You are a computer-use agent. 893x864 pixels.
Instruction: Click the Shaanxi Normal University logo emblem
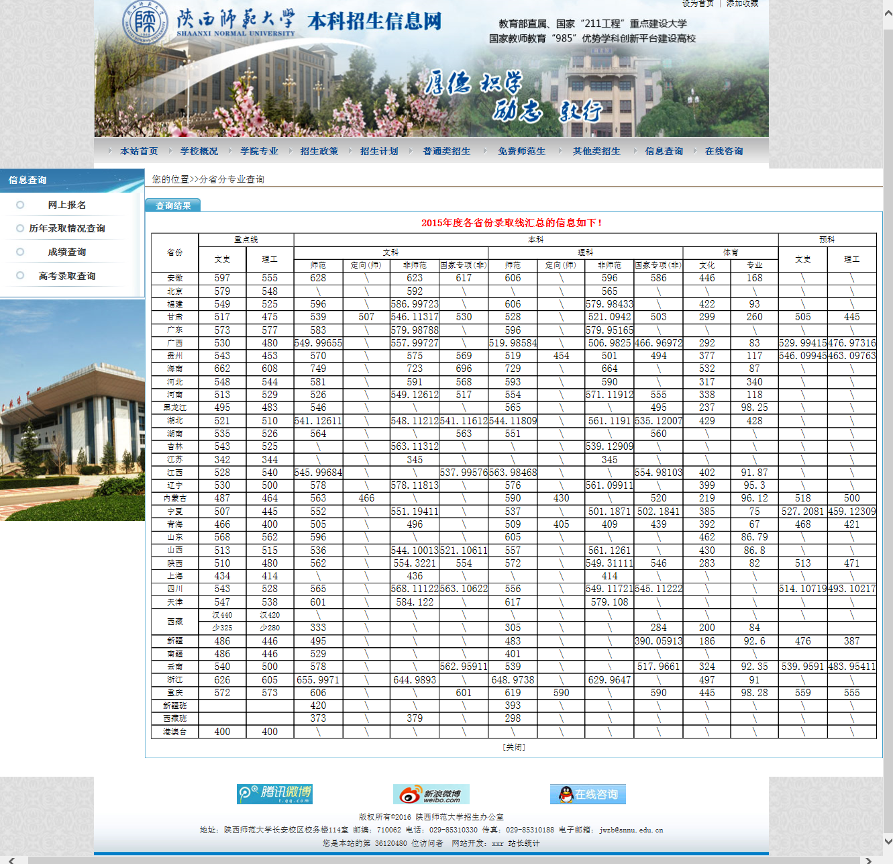coord(144,22)
